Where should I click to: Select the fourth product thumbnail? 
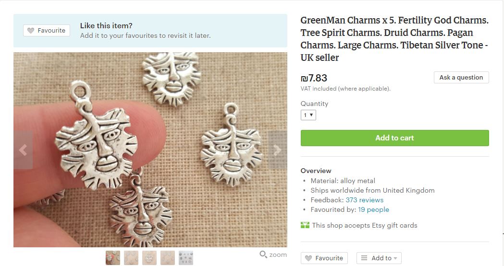coord(168,258)
